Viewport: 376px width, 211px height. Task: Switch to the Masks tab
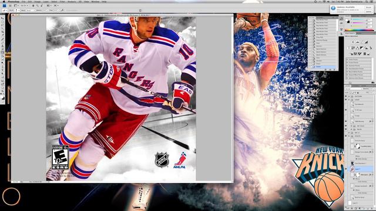tap(359, 33)
